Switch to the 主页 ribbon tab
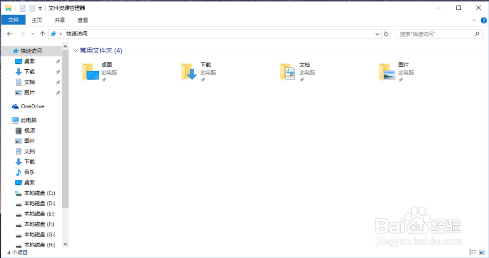The height and width of the screenshot is (258, 489). coord(37,20)
